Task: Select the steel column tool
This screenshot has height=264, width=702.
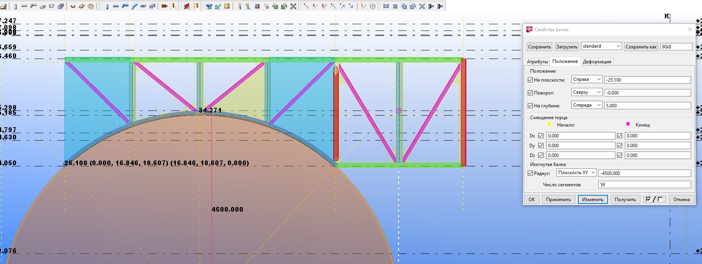Action: click(x=106, y=6)
